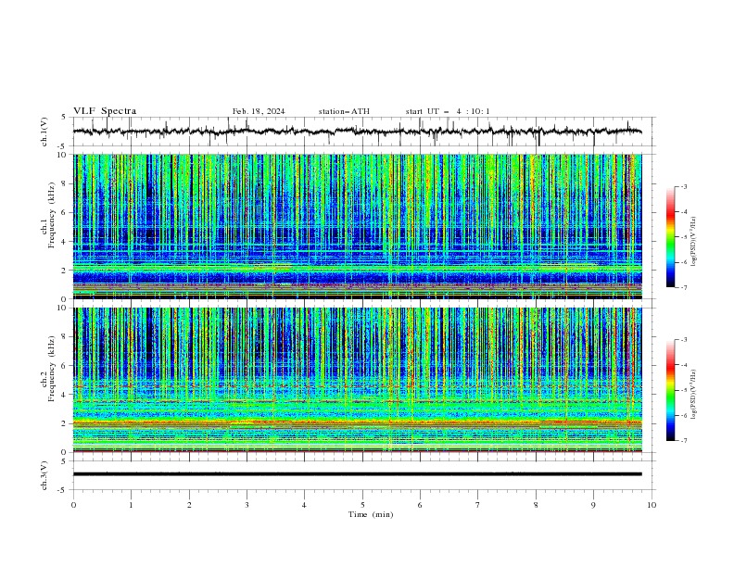Click time-axis tick label "7" at bottom

[x=478, y=505]
